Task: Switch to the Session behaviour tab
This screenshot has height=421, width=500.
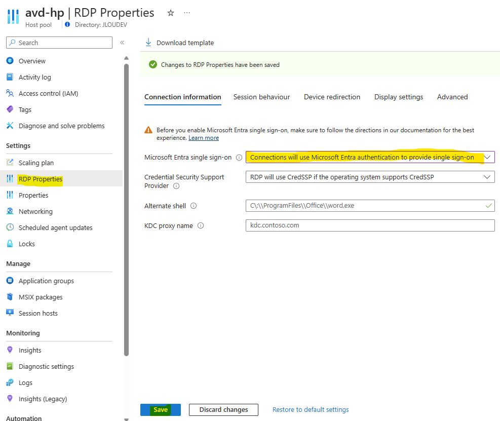Action: (x=261, y=97)
